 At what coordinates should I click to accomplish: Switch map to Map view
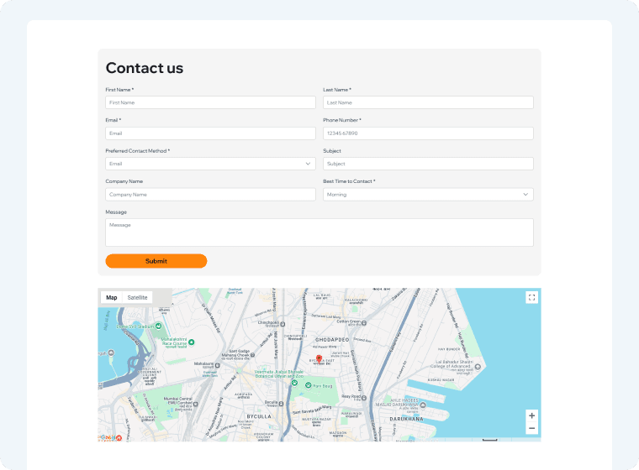(112, 297)
